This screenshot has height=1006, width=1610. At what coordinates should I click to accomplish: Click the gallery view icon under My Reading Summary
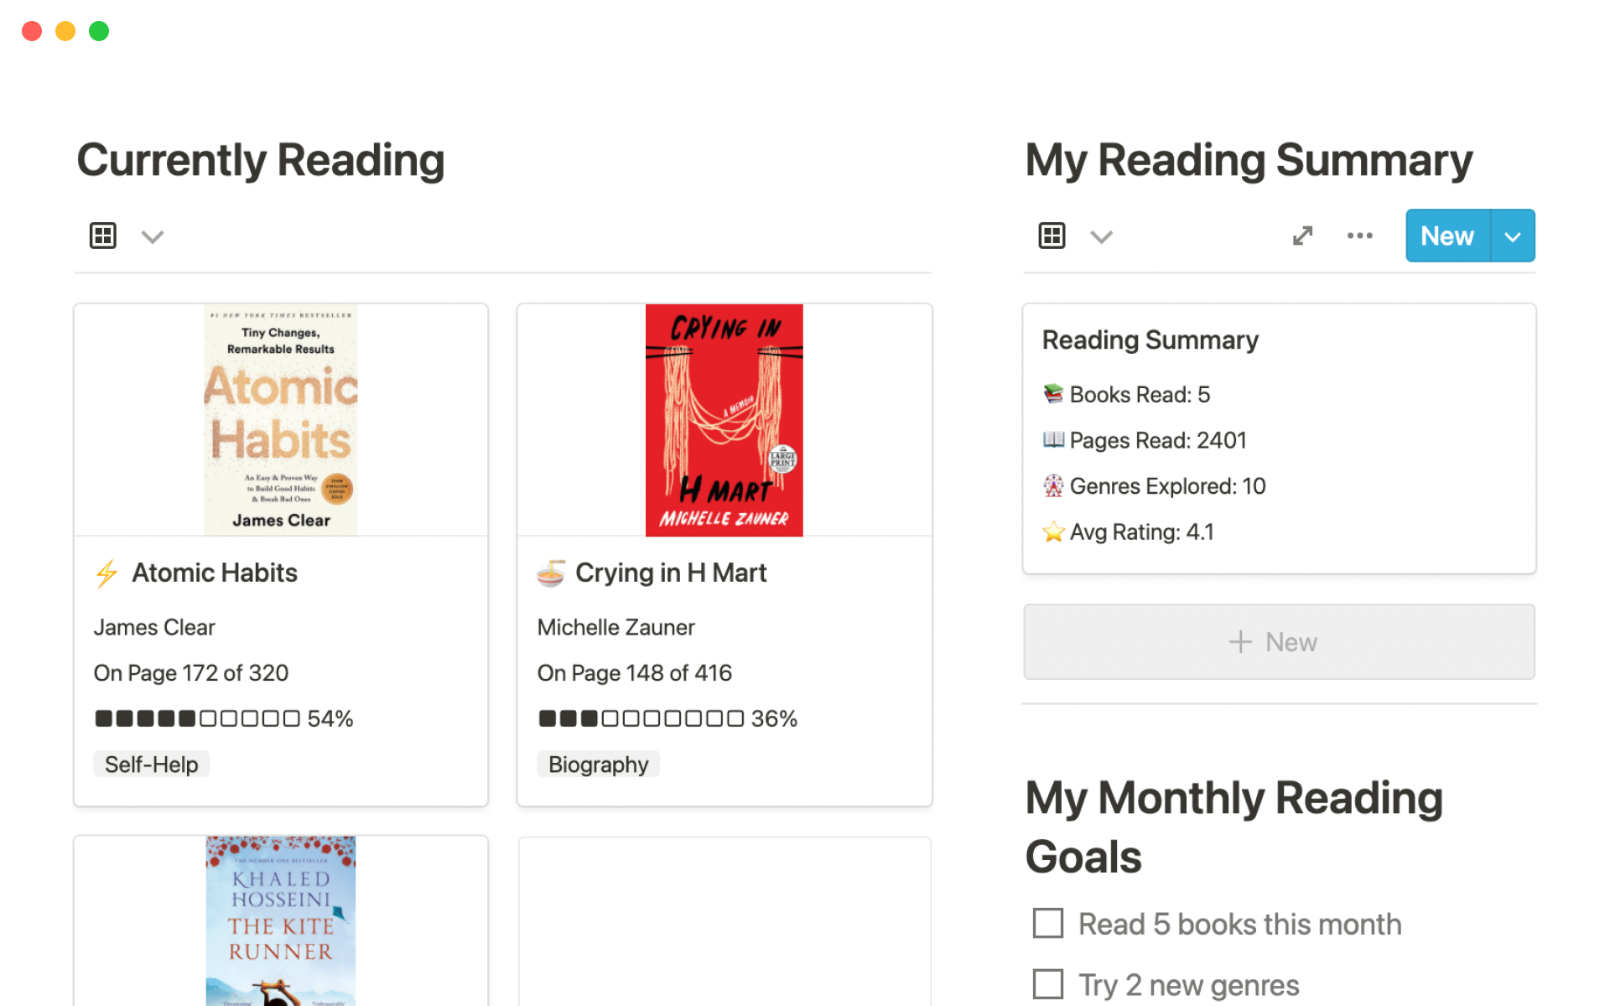pos(1052,236)
